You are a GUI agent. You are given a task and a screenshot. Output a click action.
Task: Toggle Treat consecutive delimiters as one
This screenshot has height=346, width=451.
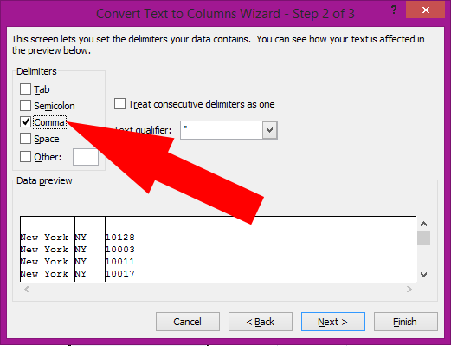119,104
